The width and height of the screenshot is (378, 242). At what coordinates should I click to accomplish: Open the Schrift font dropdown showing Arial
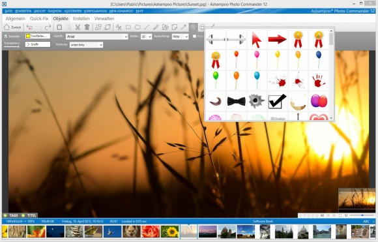[x=96, y=37]
